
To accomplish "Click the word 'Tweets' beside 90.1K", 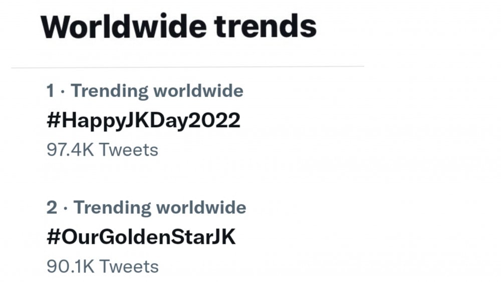I will (129, 266).
